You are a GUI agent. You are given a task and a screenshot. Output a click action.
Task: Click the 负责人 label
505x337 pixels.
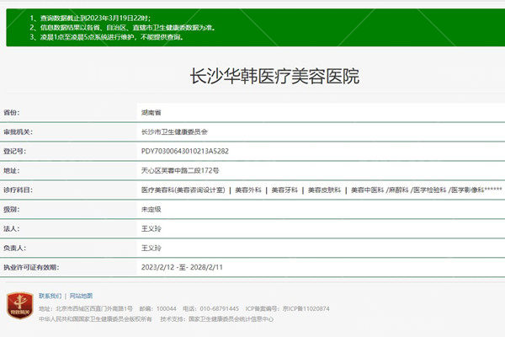(x=14, y=248)
